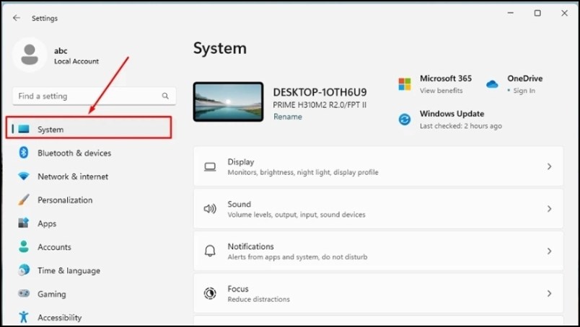This screenshot has width=580, height=327.
Task: Close the Settings window
Action: pos(564,13)
